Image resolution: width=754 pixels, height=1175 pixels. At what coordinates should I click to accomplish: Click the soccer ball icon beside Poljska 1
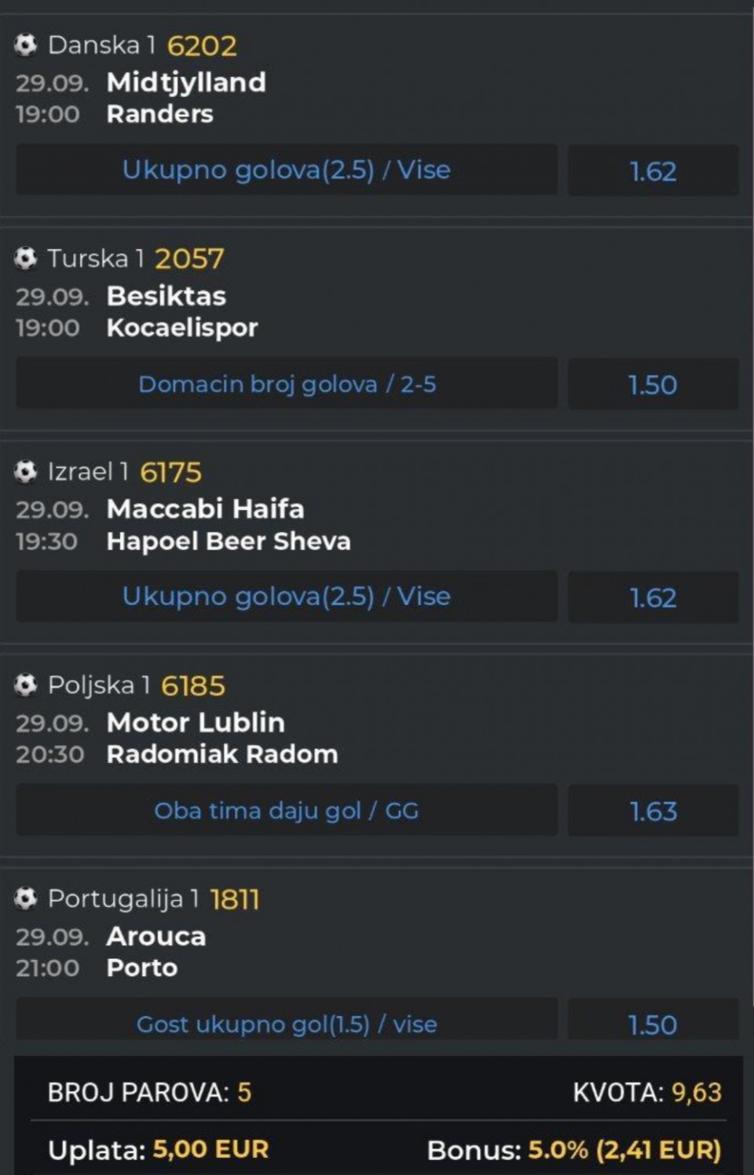(x=26, y=685)
